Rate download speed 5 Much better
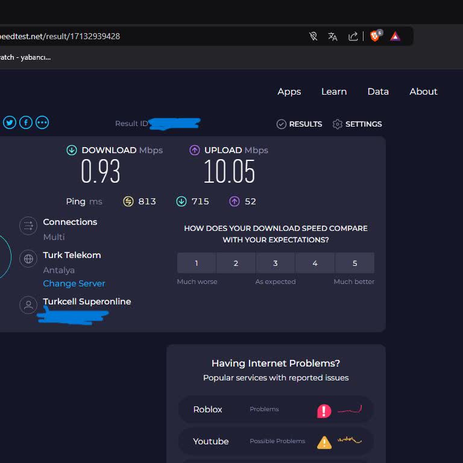 point(354,263)
